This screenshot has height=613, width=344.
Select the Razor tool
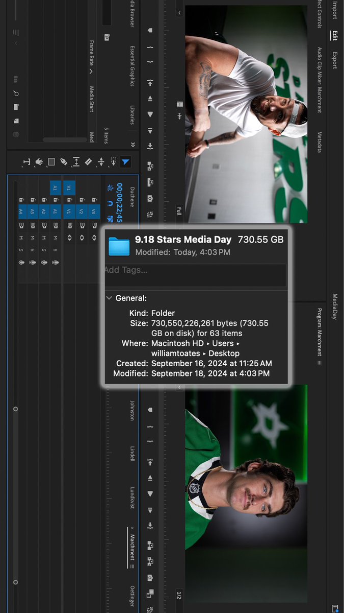88,162
